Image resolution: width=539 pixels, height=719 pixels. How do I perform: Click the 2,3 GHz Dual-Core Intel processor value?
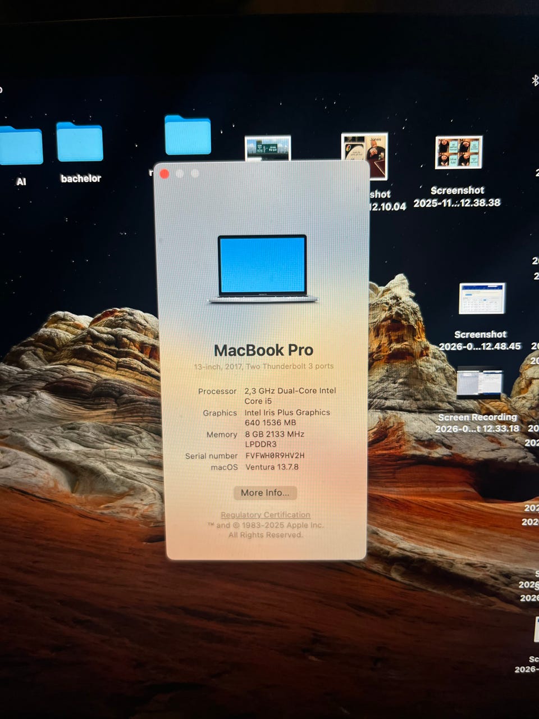click(290, 395)
